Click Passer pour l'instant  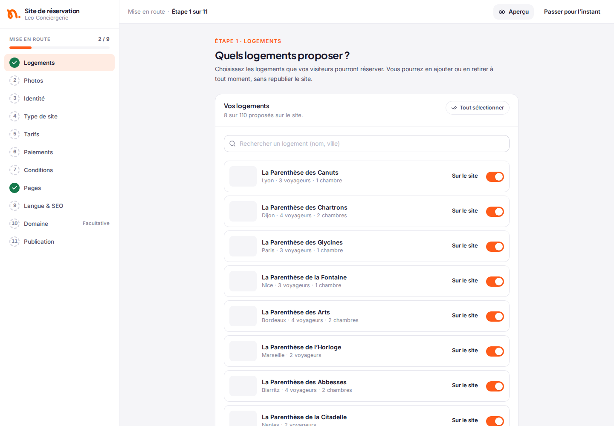[572, 12]
